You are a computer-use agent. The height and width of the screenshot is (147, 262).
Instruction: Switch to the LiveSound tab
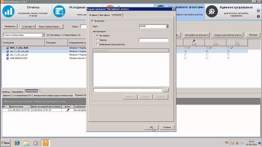coord(116,15)
